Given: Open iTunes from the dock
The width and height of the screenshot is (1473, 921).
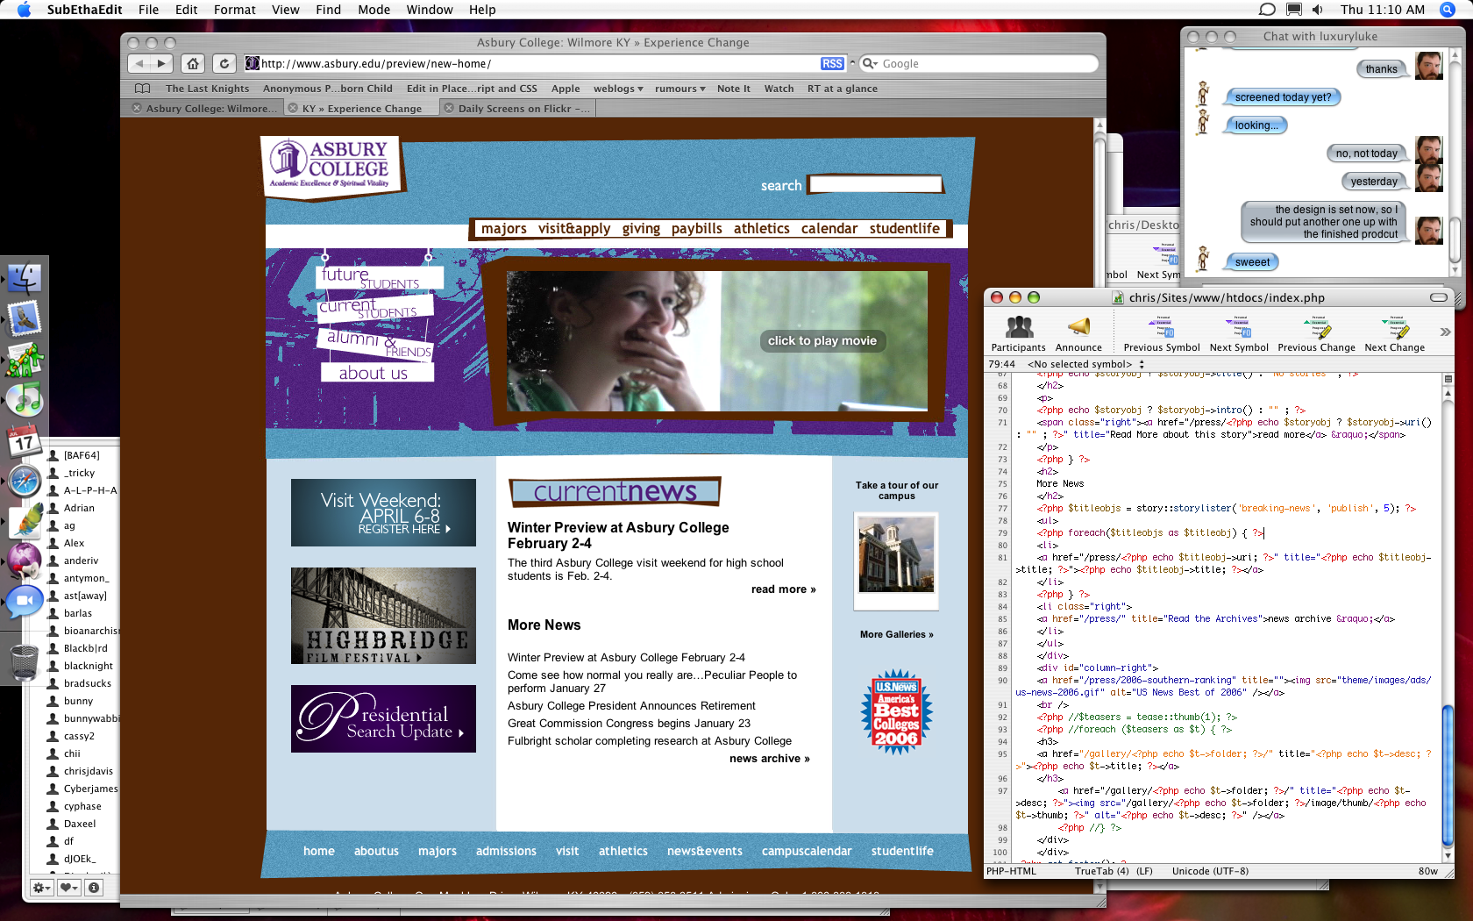Looking at the screenshot, I should [x=25, y=399].
